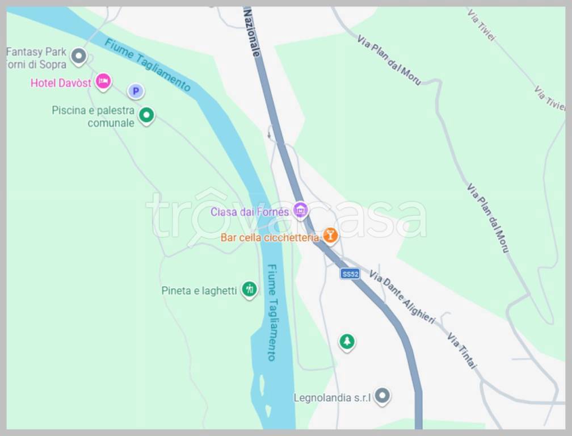Click the upper Fiume Tagliamento river label
Image resolution: width=572 pixels, height=436 pixels.
coord(148,65)
